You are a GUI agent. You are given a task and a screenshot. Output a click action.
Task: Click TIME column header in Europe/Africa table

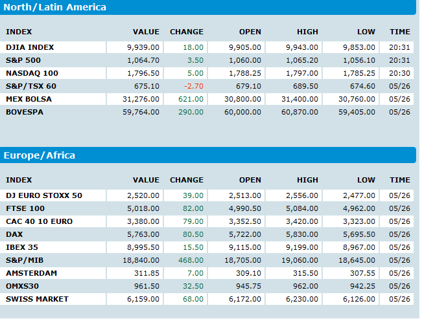[400, 180]
